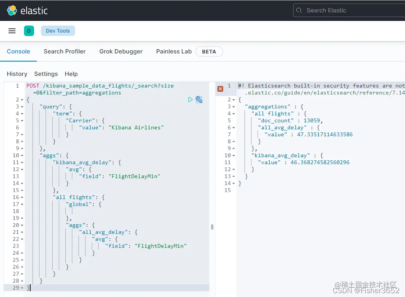The height and width of the screenshot is (297, 405).
Task: Open the Grok Debugger tab
Action: tap(121, 52)
